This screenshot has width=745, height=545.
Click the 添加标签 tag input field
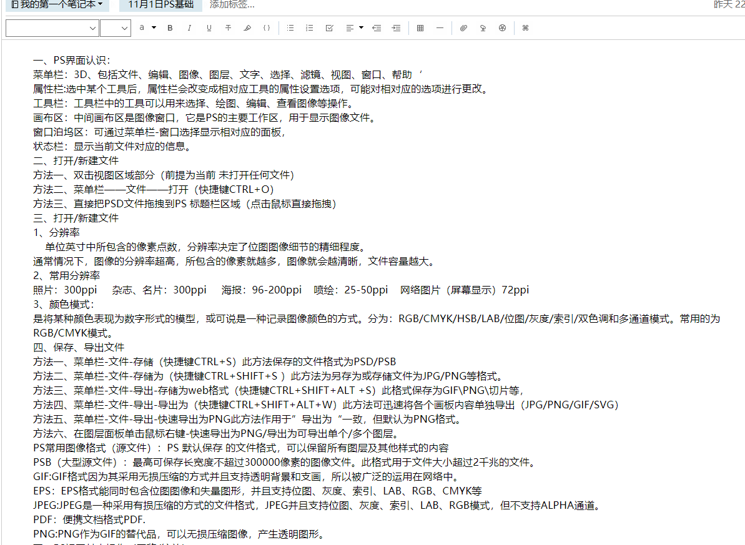tap(232, 5)
